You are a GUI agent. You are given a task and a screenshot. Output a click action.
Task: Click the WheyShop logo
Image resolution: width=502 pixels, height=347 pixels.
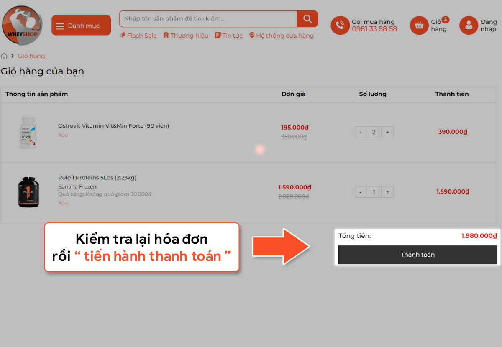point(22,25)
